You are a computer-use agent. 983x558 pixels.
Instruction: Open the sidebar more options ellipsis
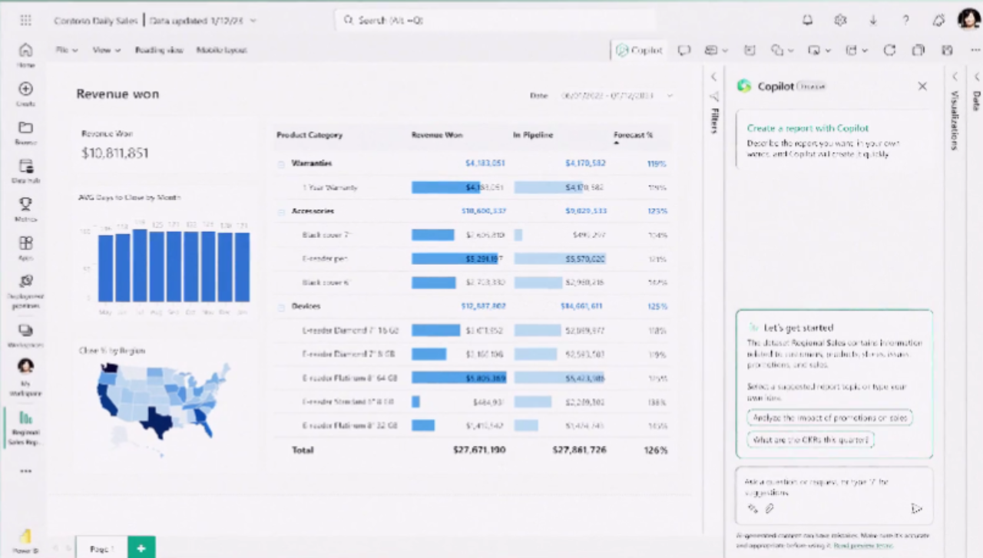(25, 471)
